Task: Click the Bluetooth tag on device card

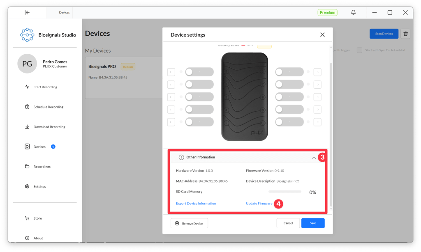Action: (128, 66)
